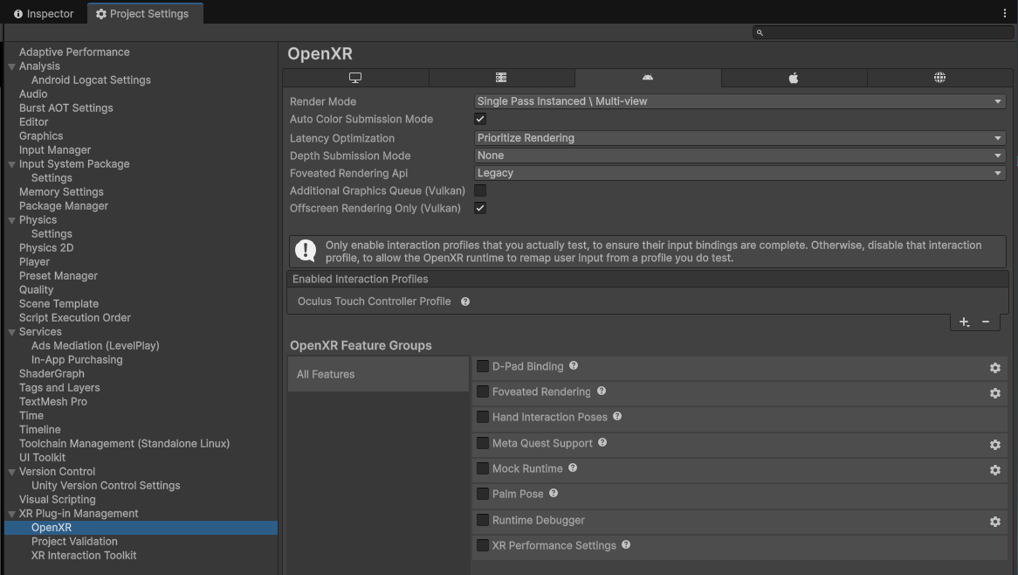Enable the XR Performance Settings checkbox
1018x575 pixels.
(x=483, y=545)
